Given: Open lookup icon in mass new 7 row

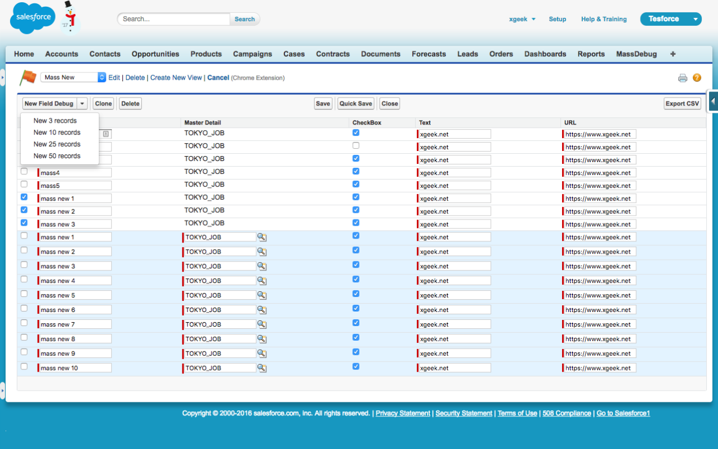Looking at the screenshot, I should pos(261,324).
